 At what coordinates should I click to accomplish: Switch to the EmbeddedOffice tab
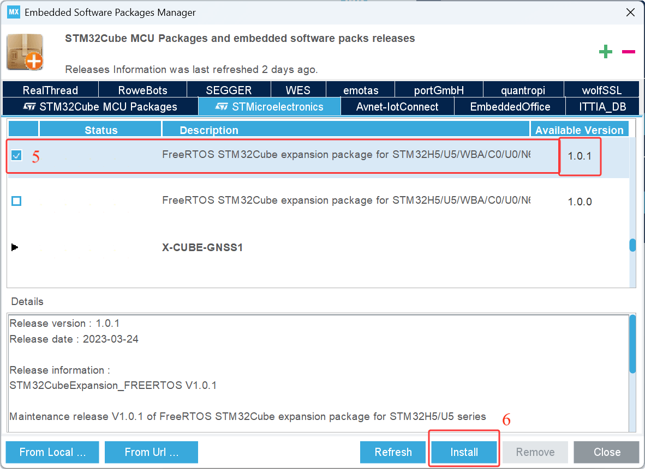coord(510,107)
